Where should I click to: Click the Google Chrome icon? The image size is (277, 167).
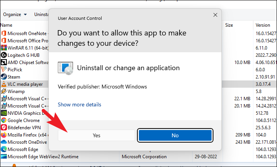(x=4, y=120)
